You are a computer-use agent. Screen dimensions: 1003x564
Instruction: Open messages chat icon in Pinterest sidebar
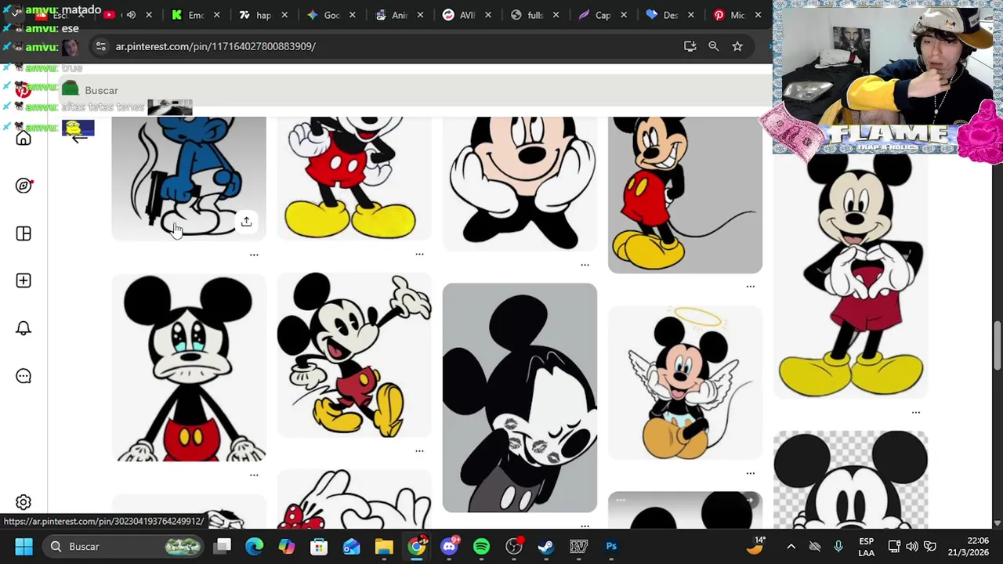(x=24, y=376)
